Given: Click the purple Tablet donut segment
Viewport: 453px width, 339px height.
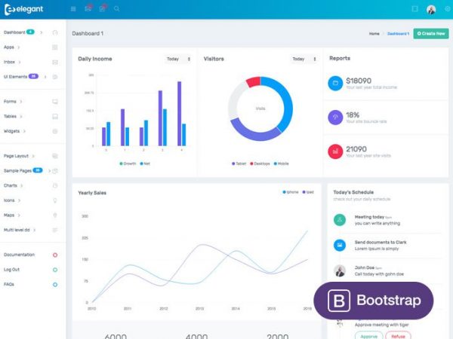Looking at the screenshot, I should point(254,135).
